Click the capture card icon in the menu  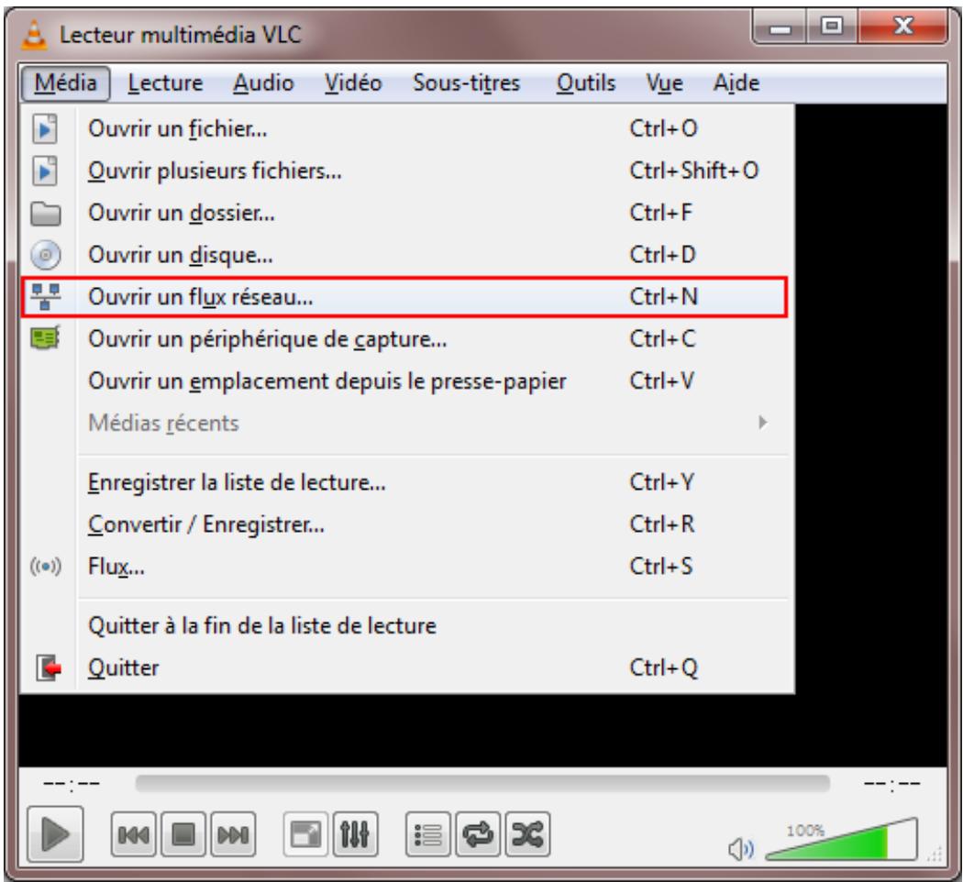(x=46, y=338)
